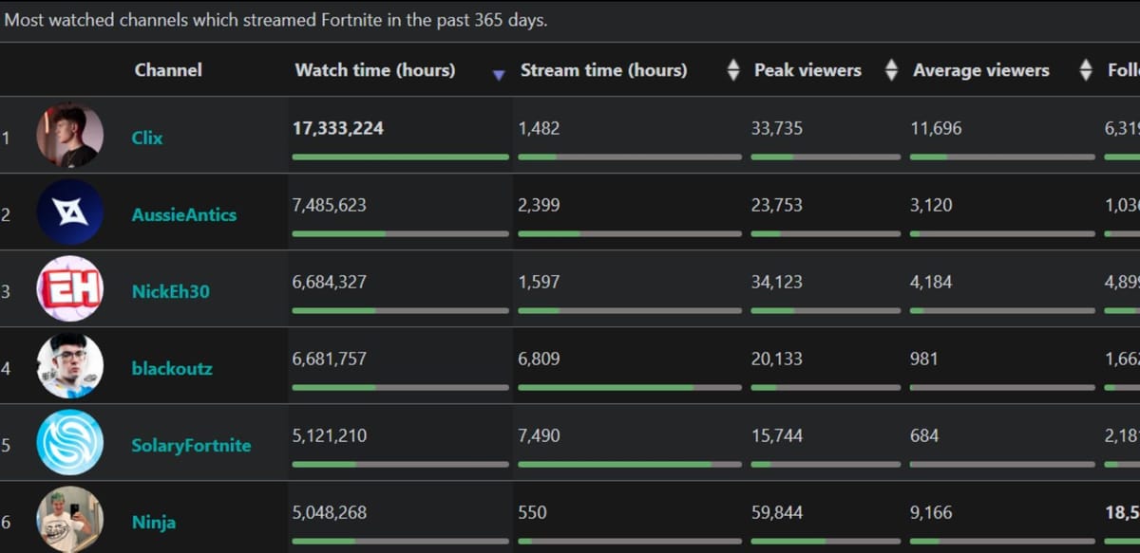Open the Clix channel link
The width and height of the screenshot is (1140, 553).
pos(147,138)
